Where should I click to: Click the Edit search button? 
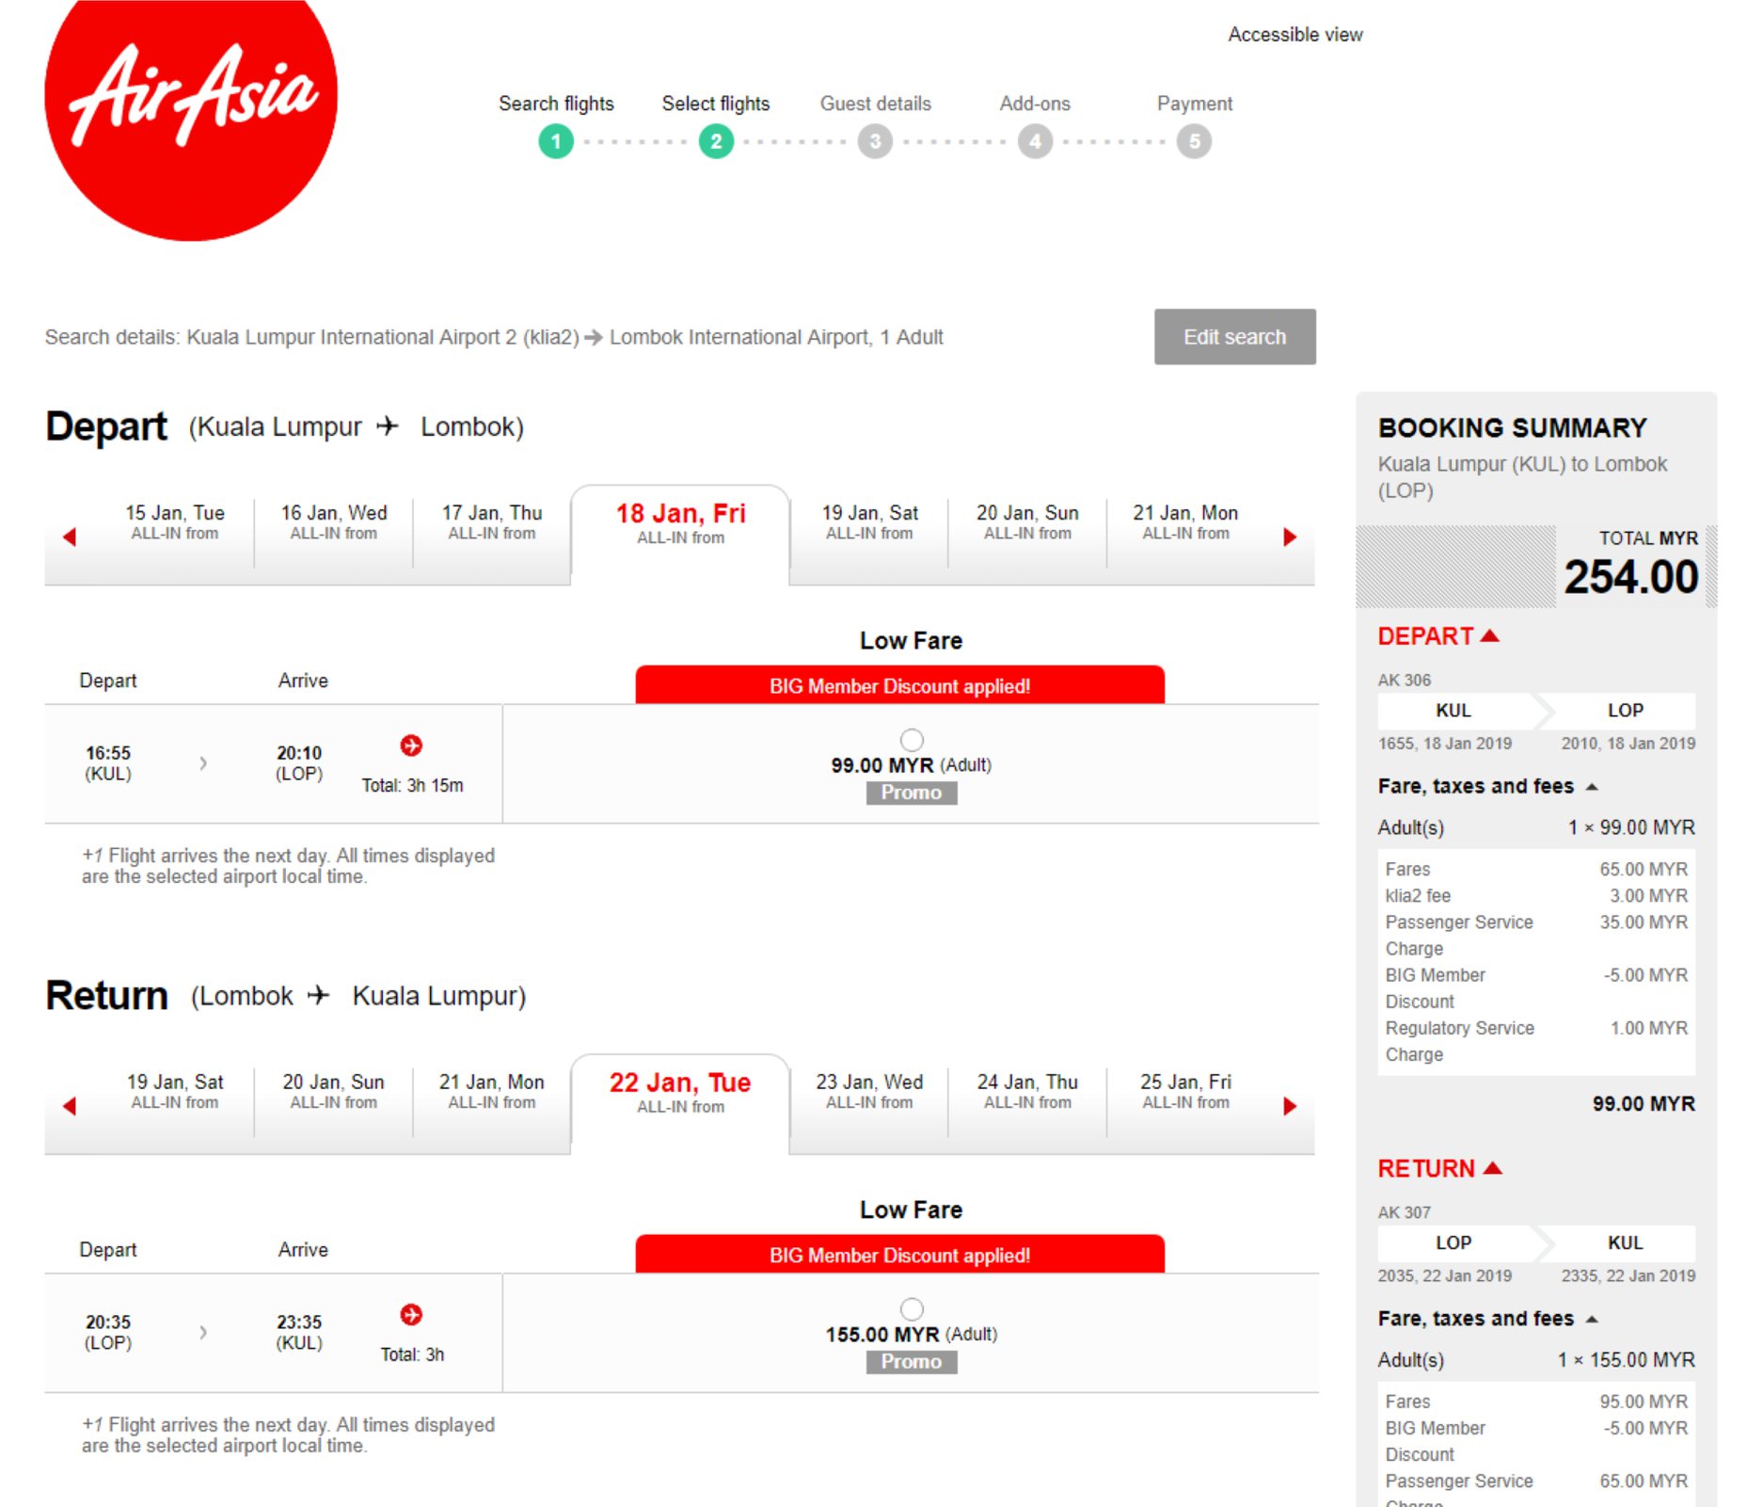pyautogui.click(x=1234, y=337)
